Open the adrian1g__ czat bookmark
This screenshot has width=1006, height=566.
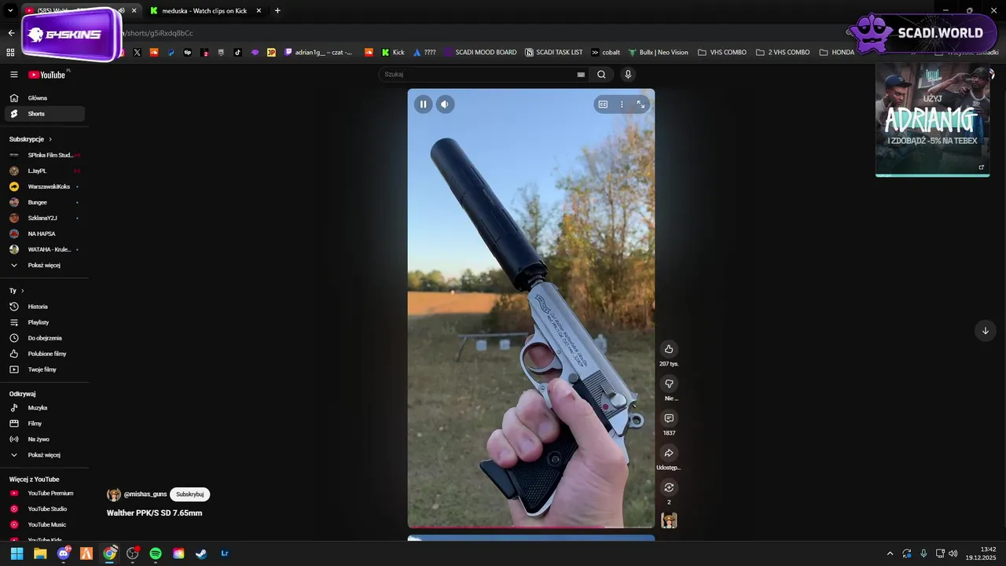(x=318, y=53)
